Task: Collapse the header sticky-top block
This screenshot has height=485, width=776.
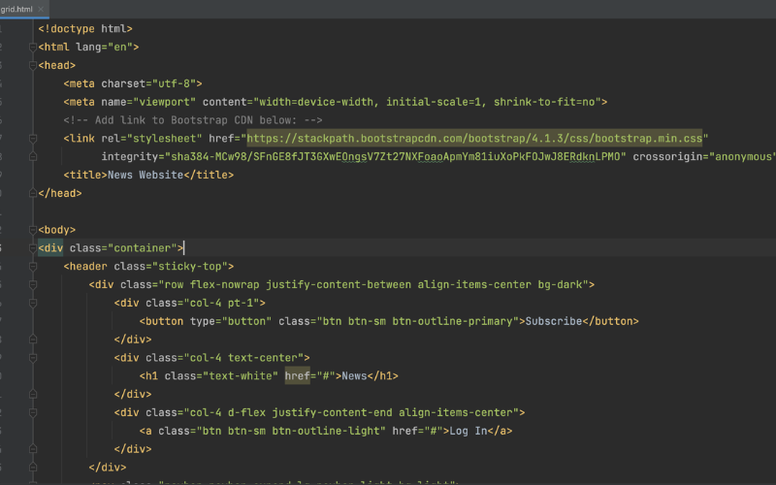Action: point(33,267)
